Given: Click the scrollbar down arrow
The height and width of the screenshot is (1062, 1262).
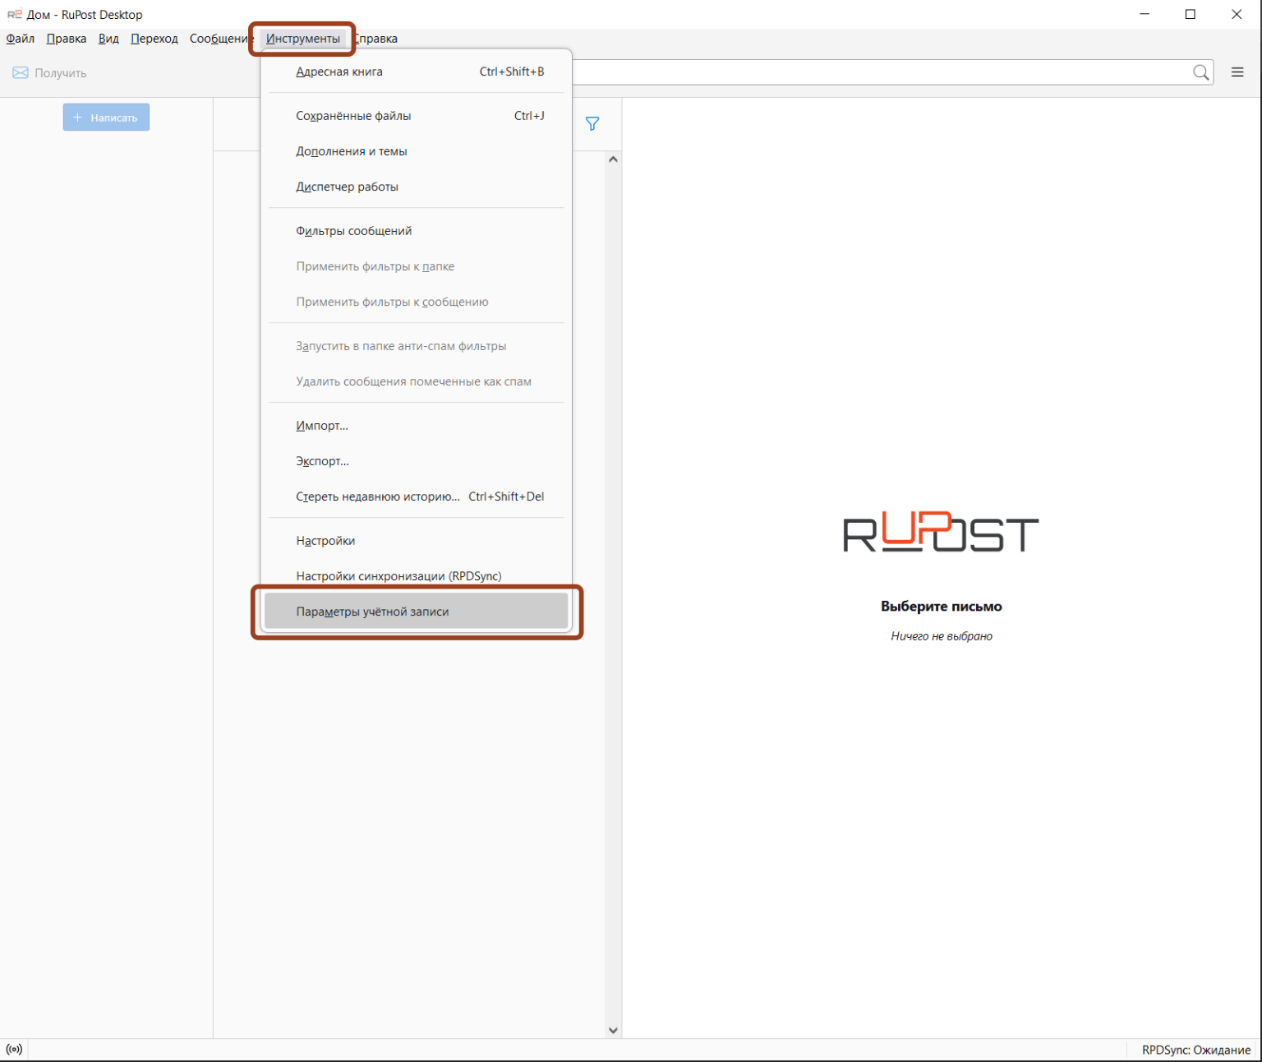Looking at the screenshot, I should click(613, 1029).
